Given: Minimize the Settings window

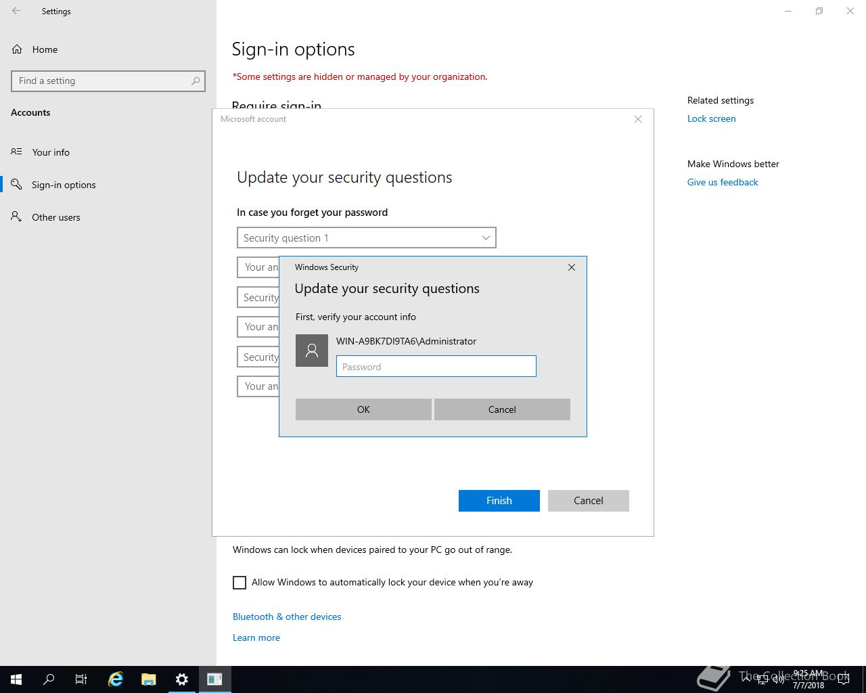Looking at the screenshot, I should (x=788, y=11).
